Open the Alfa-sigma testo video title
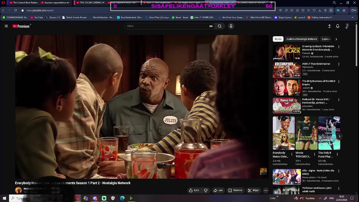Screen dimensions: 359x202 [x=318, y=172]
